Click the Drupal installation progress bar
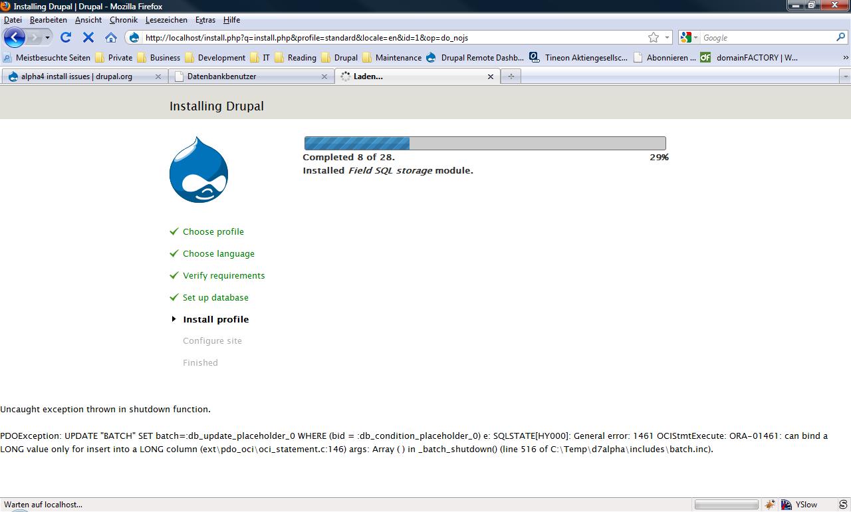This screenshot has height=512, width=851. pyautogui.click(x=485, y=143)
